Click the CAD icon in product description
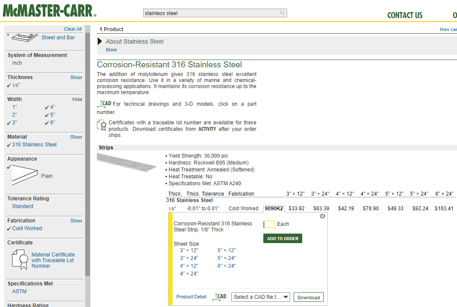 (x=104, y=104)
